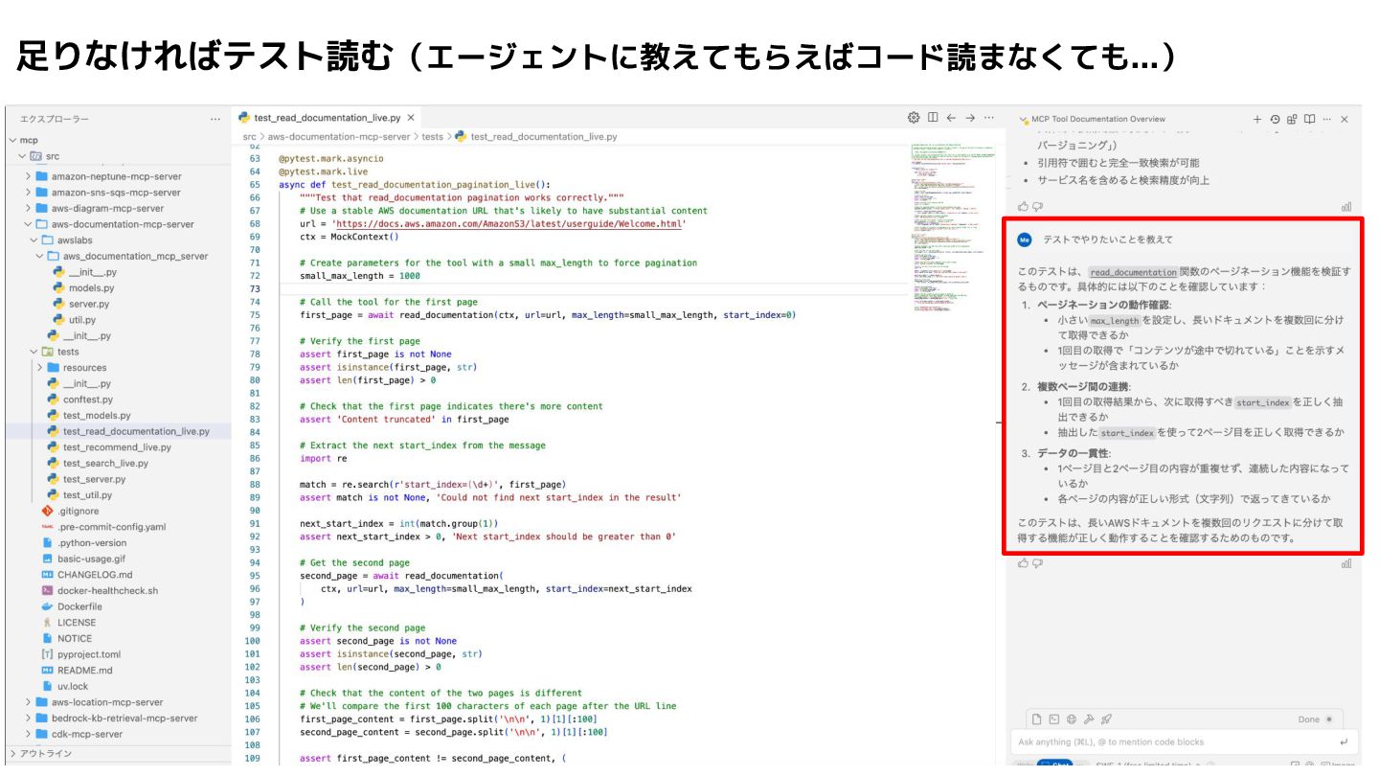
Task: Expand the aws-location-mcp-server folder
Action: [29, 702]
